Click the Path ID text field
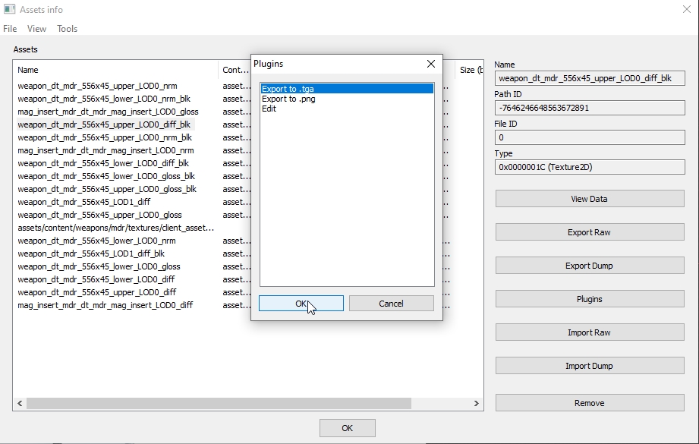This screenshot has height=444, width=699. (589, 108)
